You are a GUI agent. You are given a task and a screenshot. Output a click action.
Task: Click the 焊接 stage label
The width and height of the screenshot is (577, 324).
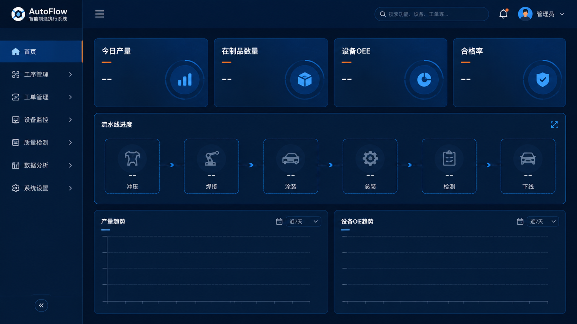coord(211,187)
